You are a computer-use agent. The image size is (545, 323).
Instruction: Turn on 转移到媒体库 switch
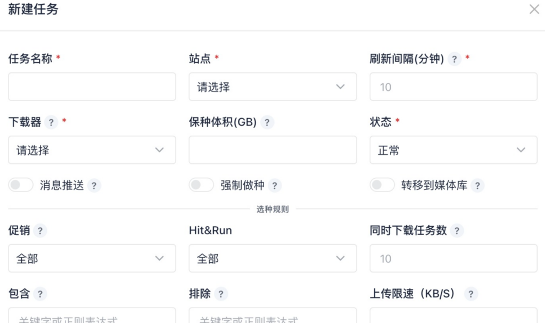[x=382, y=185]
